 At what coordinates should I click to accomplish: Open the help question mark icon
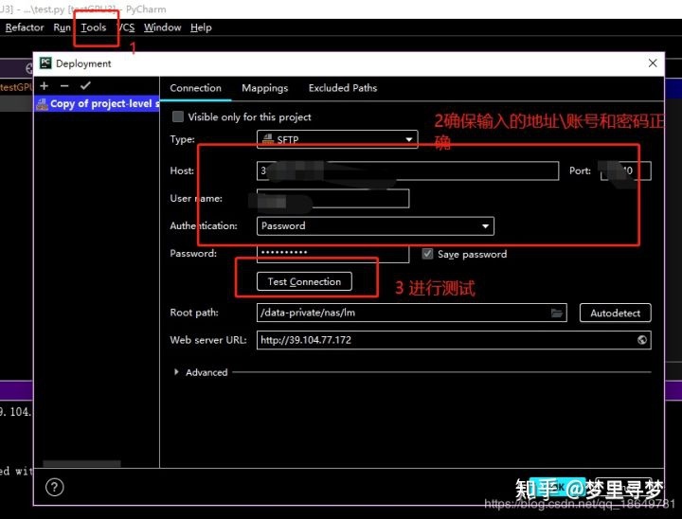(x=55, y=487)
